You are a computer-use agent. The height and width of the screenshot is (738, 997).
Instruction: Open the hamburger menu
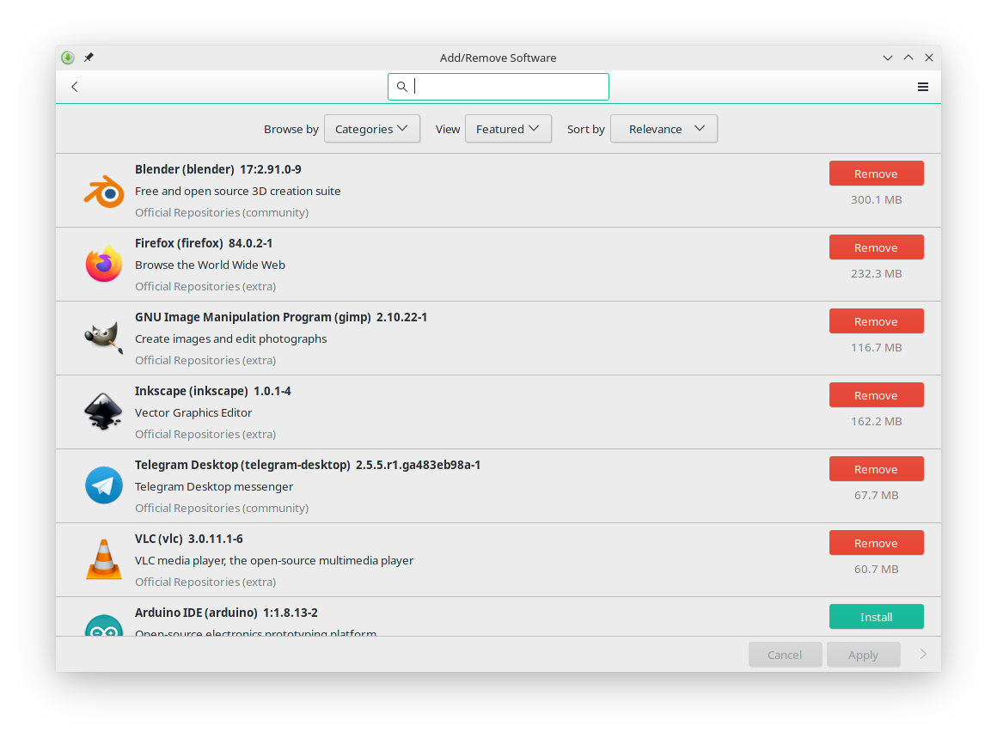point(922,87)
